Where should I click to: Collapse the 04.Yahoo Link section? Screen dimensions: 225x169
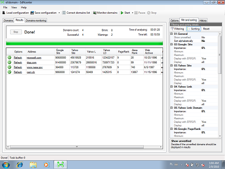pyautogui.click(x=172, y=87)
